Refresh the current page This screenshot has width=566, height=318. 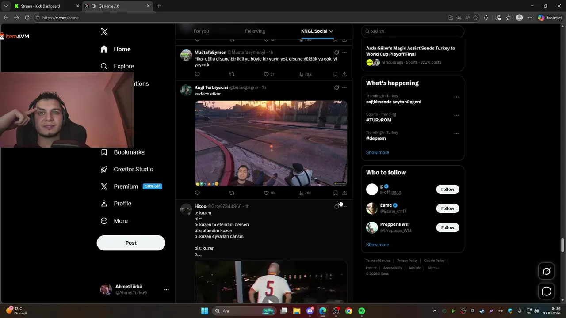pos(27,18)
